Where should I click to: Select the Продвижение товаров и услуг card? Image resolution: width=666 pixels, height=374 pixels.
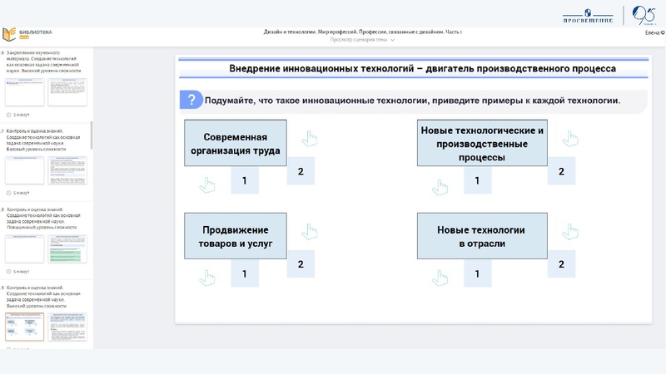tap(236, 236)
